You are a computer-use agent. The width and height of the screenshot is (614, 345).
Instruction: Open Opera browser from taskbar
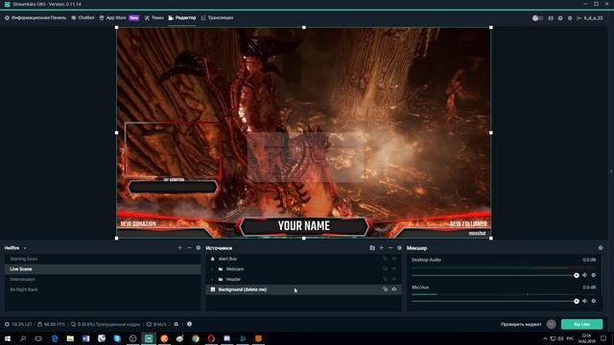211,338
